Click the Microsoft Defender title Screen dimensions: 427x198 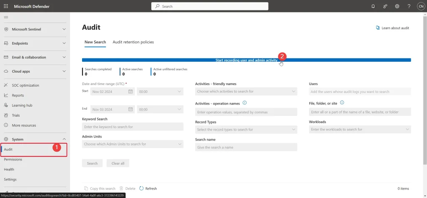point(32,6)
